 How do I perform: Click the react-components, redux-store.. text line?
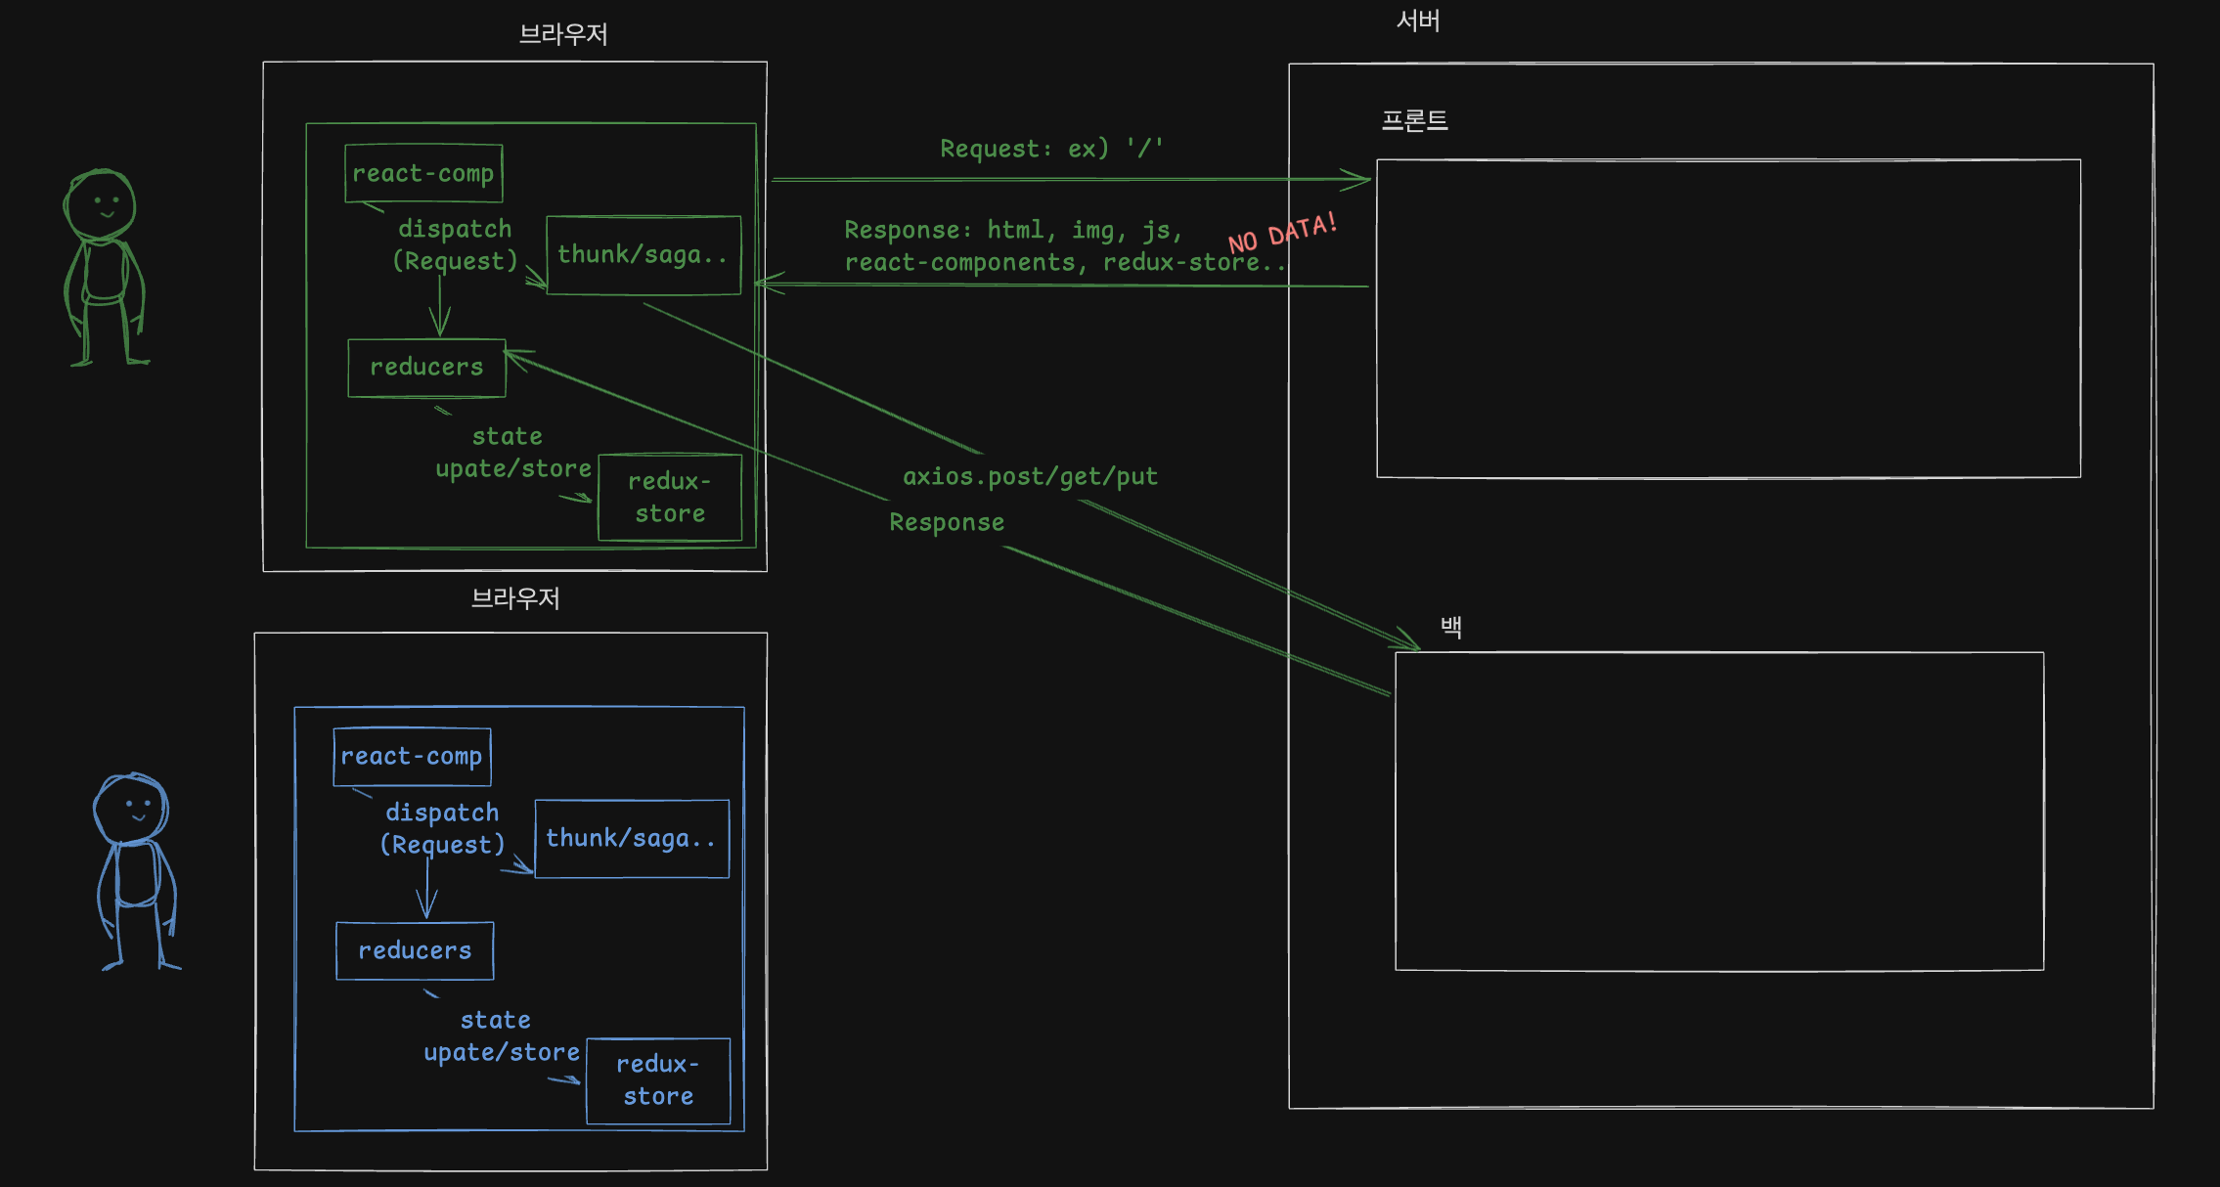[x=1065, y=263]
